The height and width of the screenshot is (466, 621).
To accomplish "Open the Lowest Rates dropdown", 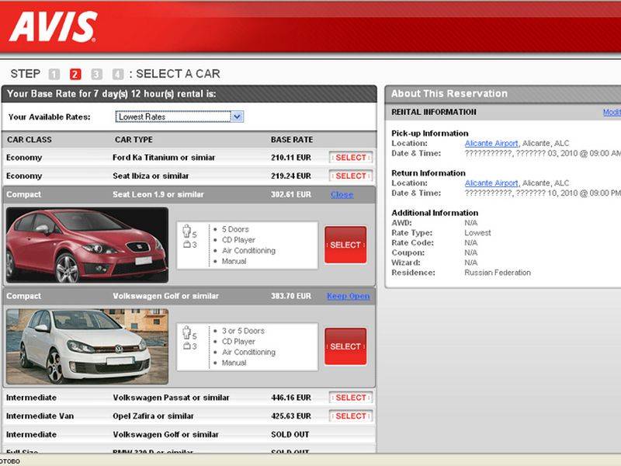I will 179,116.
